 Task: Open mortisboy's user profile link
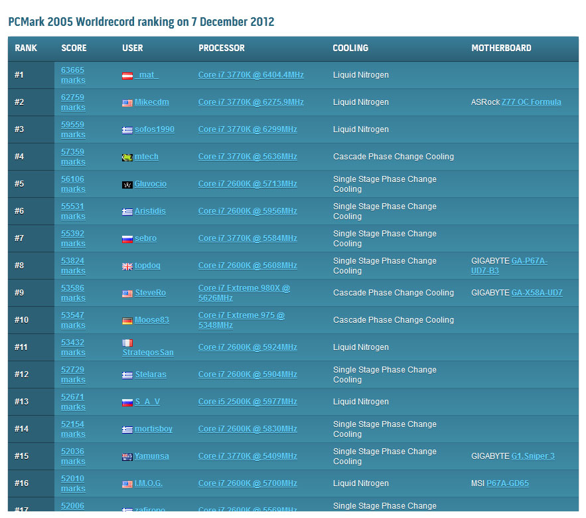153,429
